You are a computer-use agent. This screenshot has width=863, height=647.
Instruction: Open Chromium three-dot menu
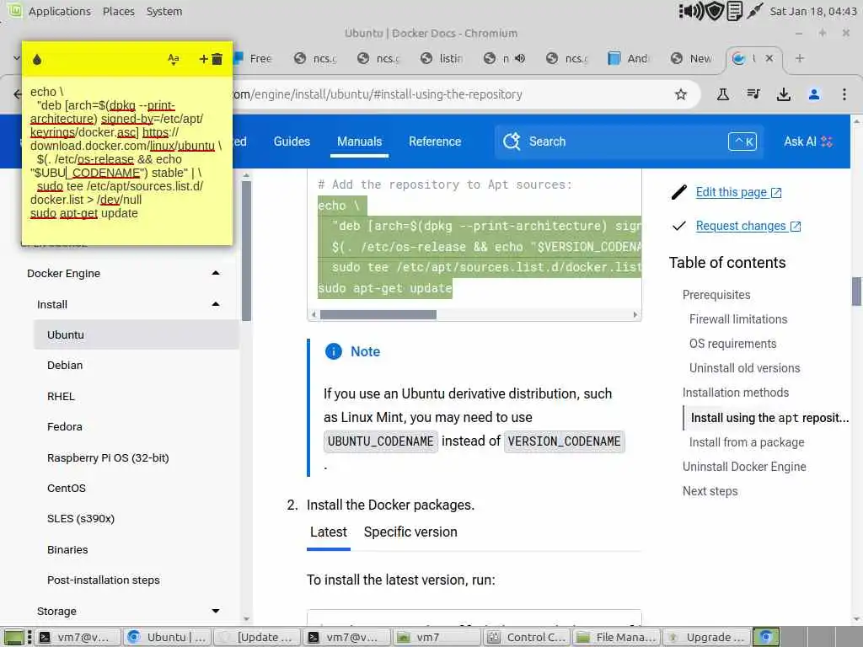coord(844,94)
